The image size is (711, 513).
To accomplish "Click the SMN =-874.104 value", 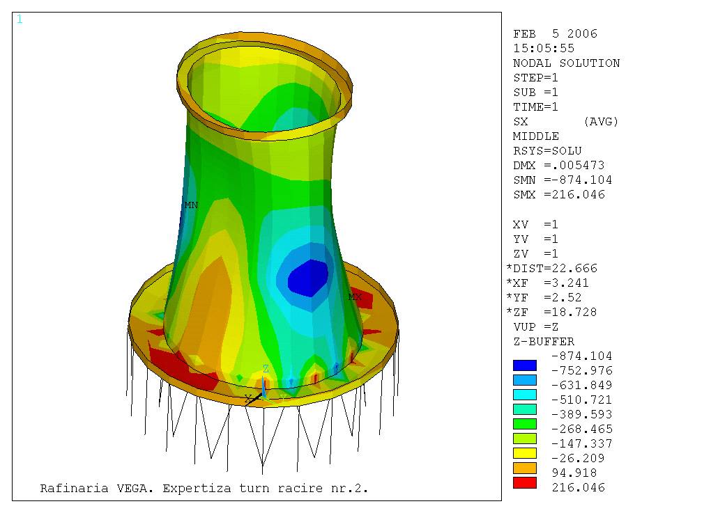I will [x=562, y=180].
